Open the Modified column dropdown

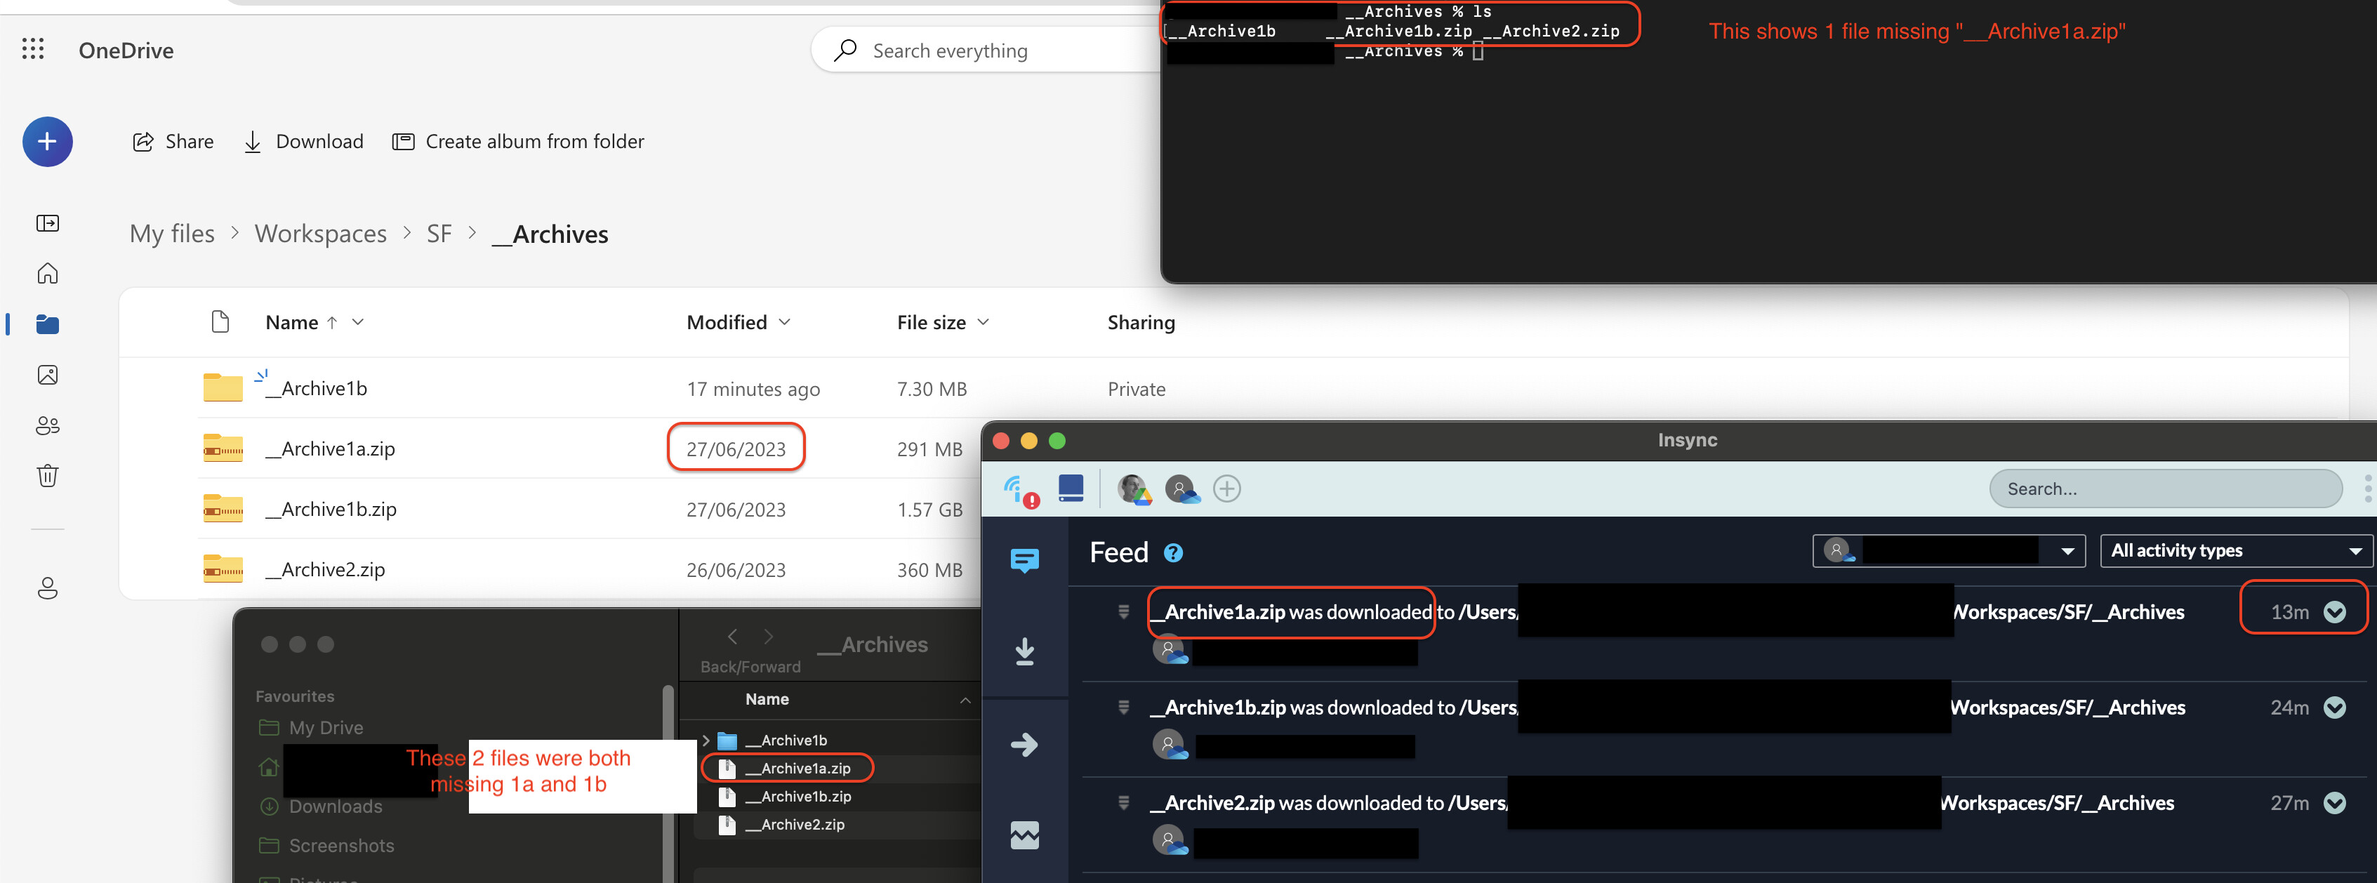click(784, 322)
